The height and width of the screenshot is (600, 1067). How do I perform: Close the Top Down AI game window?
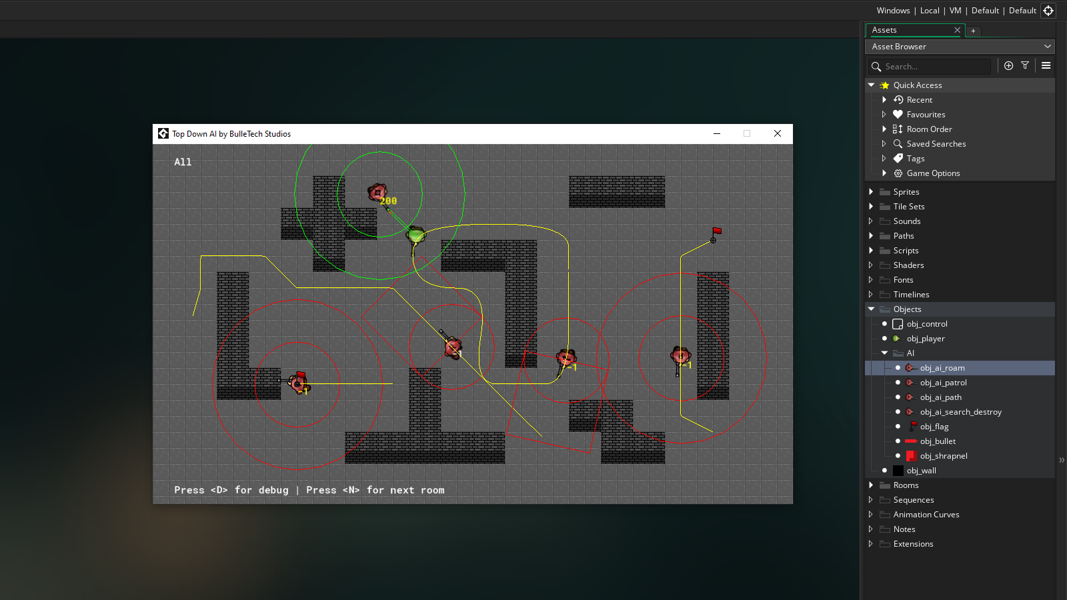tap(778, 133)
